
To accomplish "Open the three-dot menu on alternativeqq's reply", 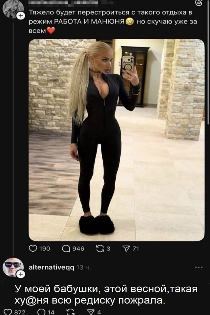I will (199, 267).
